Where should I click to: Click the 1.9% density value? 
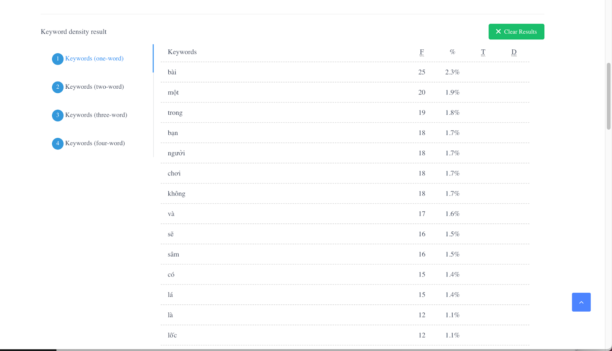[452, 92]
